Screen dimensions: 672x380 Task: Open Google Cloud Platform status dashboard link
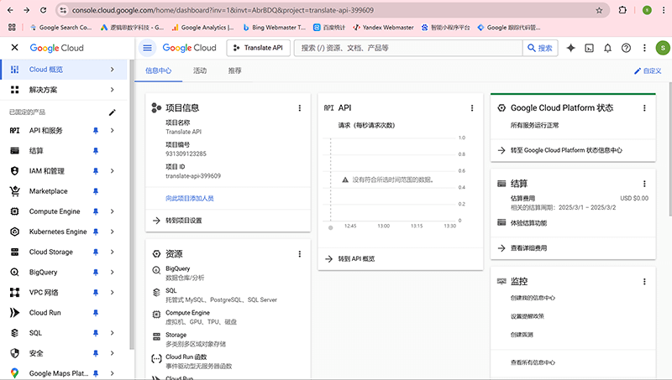(x=566, y=151)
